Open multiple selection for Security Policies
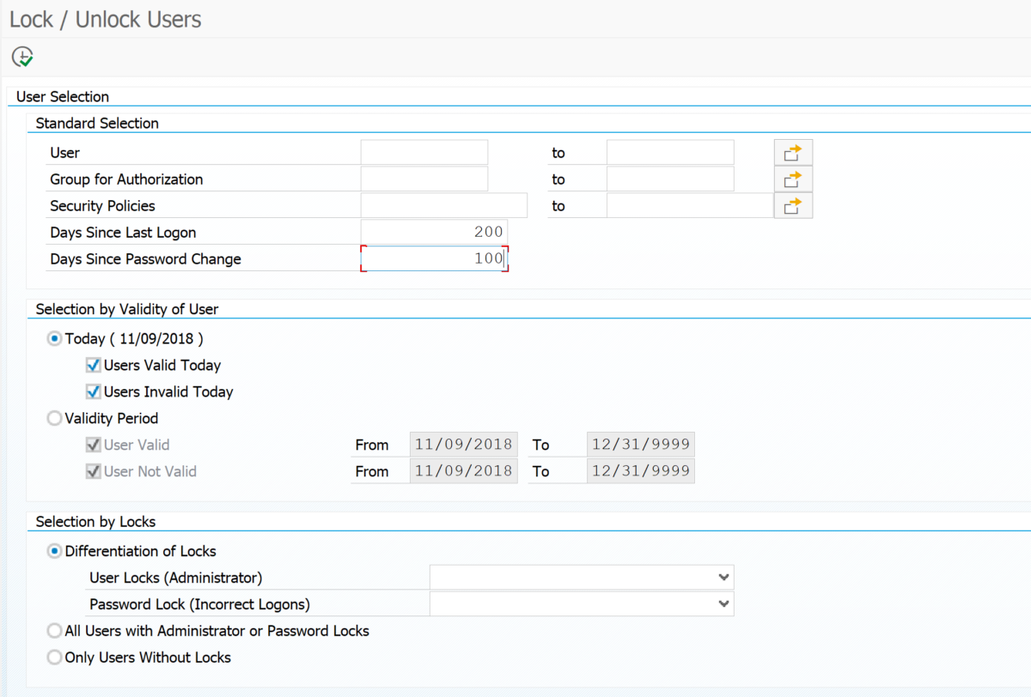The image size is (1031, 697). [x=792, y=206]
